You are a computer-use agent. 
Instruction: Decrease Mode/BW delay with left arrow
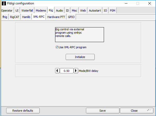pos(57,71)
